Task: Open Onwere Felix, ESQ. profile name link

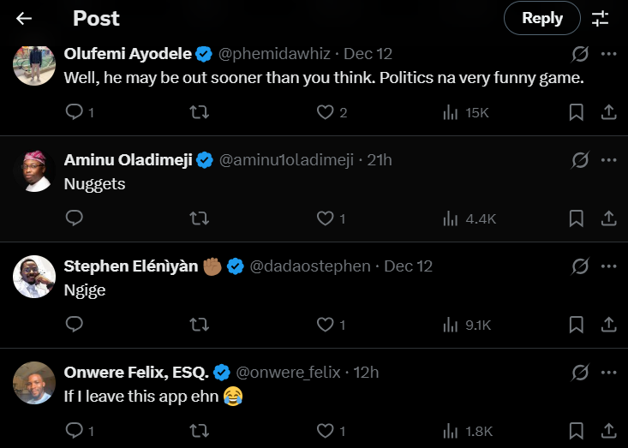Action: (x=135, y=373)
